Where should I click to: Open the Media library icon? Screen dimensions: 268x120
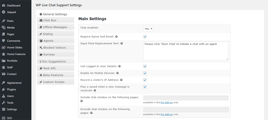[3, 28]
